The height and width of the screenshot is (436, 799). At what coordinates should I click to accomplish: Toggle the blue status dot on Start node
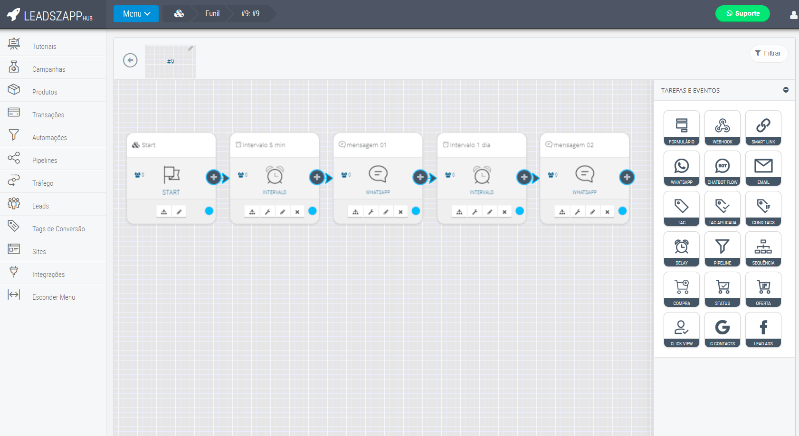pos(209,211)
